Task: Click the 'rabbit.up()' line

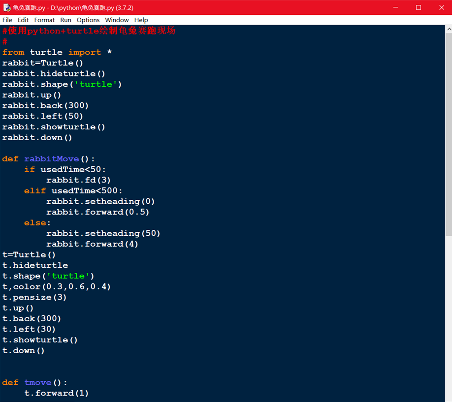Action: (32, 95)
